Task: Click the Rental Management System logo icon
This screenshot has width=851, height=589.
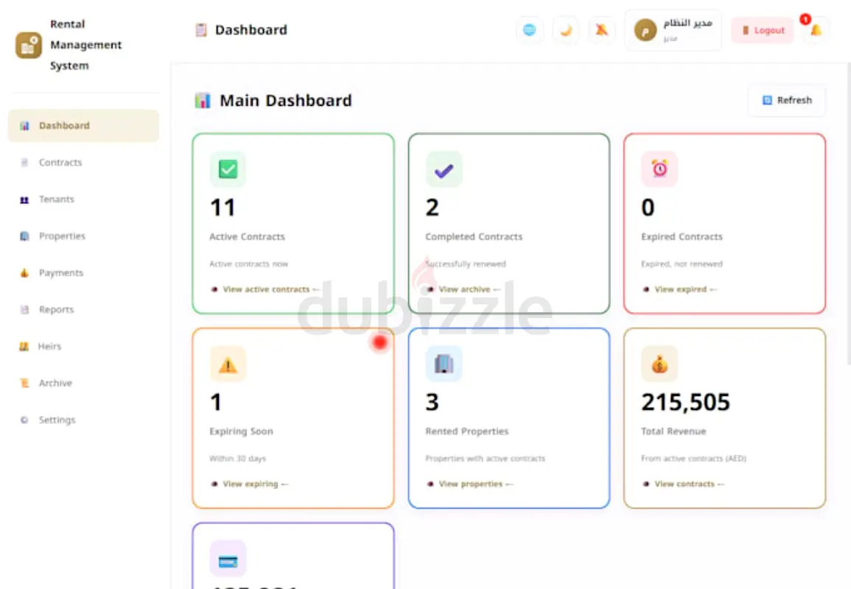Action: 28,45
